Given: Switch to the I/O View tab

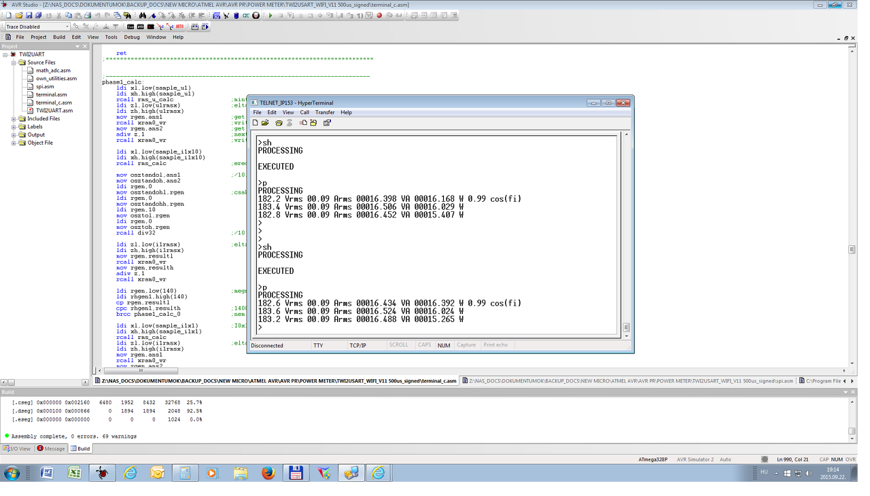Looking at the screenshot, I should [x=16, y=448].
